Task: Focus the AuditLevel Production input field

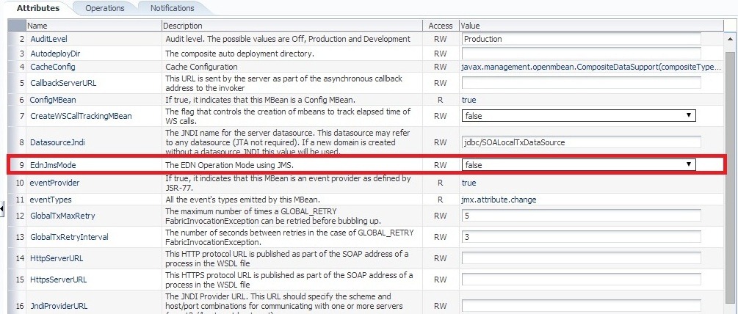Action: (581, 39)
